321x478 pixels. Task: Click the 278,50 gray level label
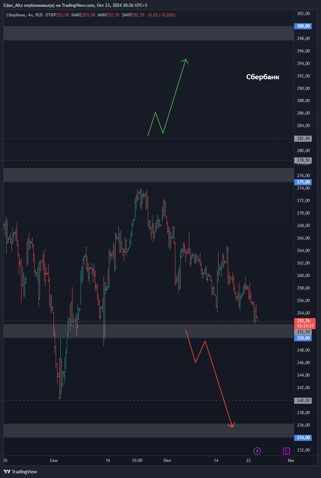click(303, 161)
